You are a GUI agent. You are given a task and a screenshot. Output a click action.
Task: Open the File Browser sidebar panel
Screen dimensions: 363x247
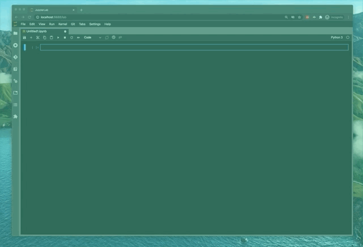point(15,33)
